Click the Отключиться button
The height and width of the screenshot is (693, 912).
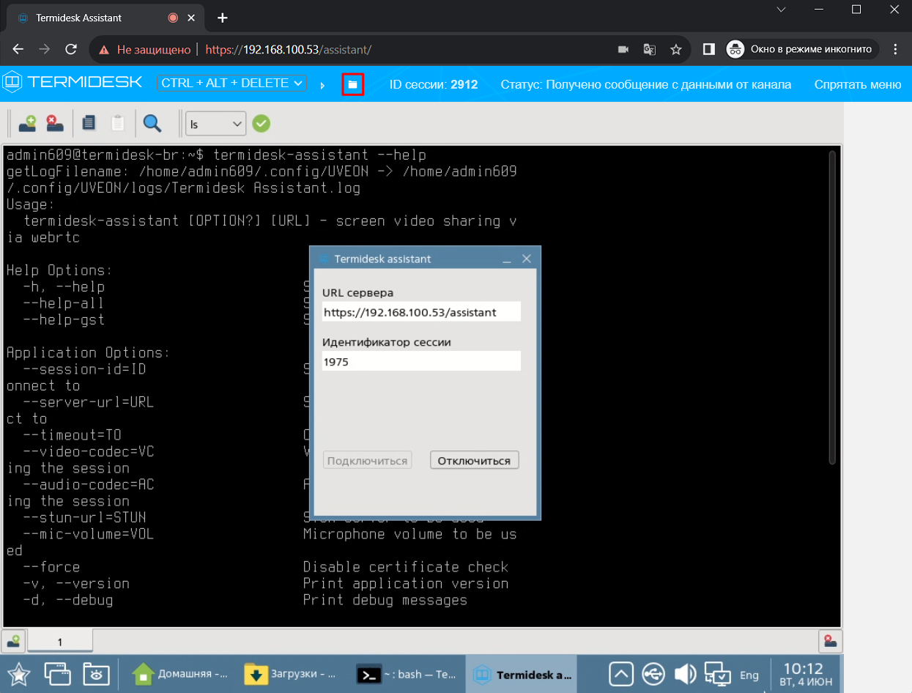475,461
